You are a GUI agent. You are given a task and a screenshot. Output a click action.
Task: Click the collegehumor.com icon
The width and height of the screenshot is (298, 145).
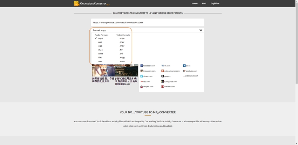pos(162,71)
